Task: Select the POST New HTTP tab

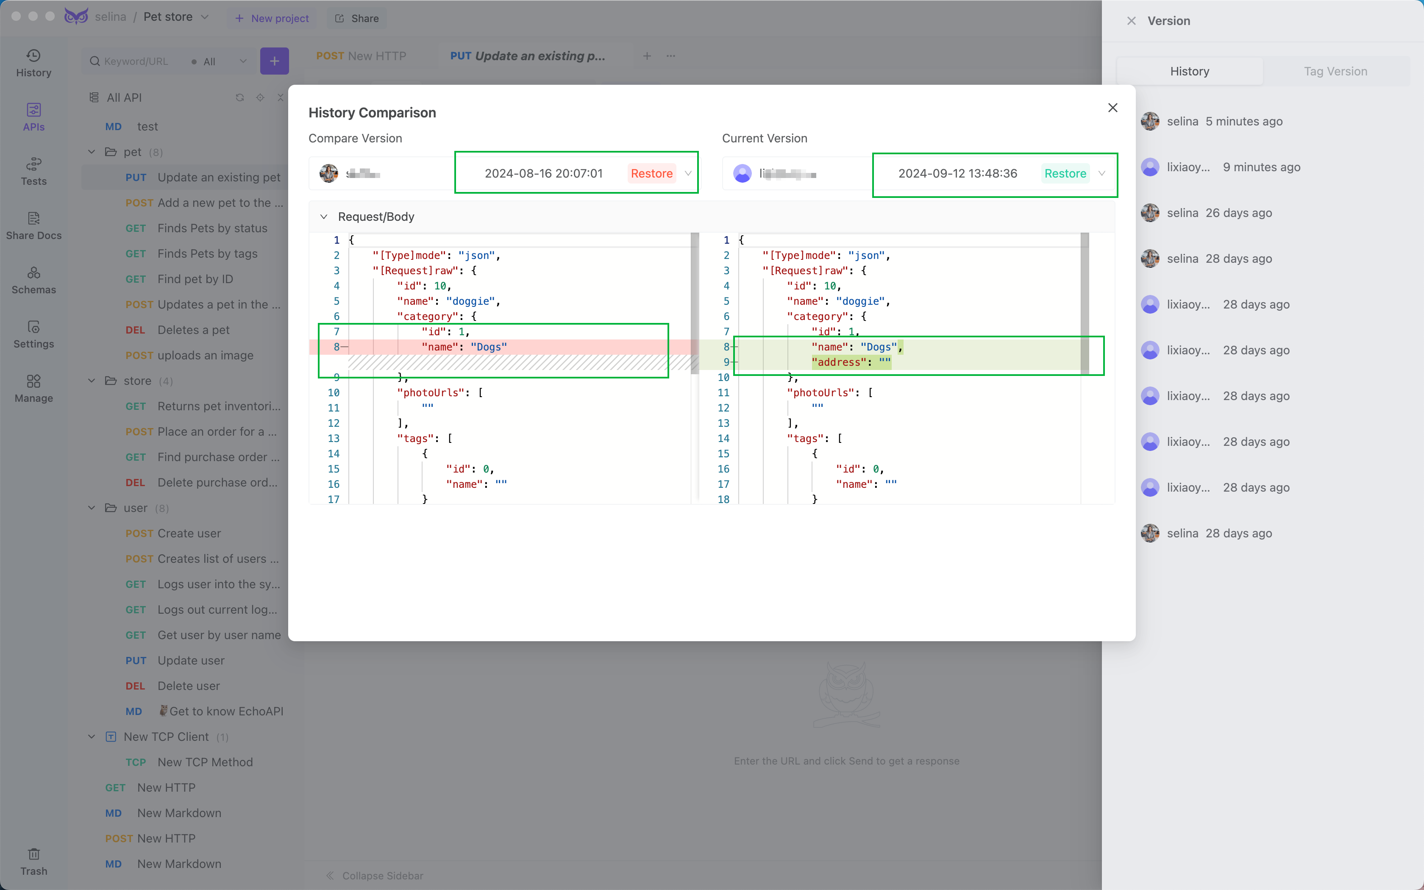Action: pyautogui.click(x=361, y=56)
